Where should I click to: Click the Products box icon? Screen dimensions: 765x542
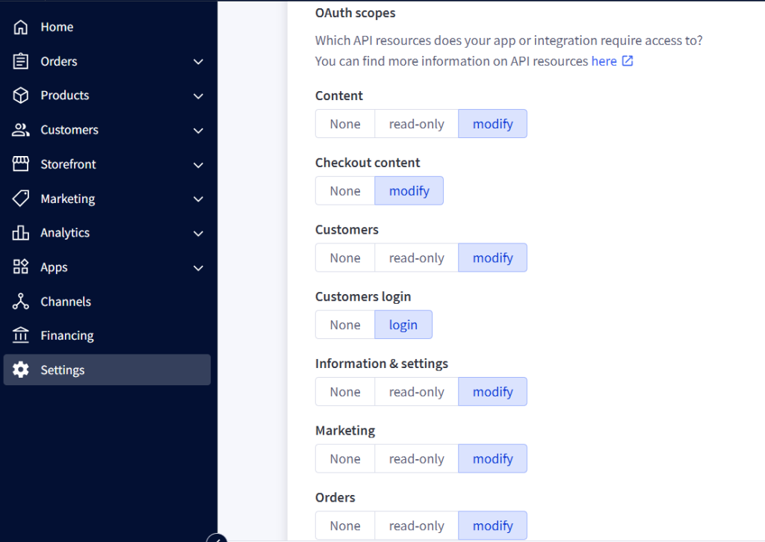[21, 96]
